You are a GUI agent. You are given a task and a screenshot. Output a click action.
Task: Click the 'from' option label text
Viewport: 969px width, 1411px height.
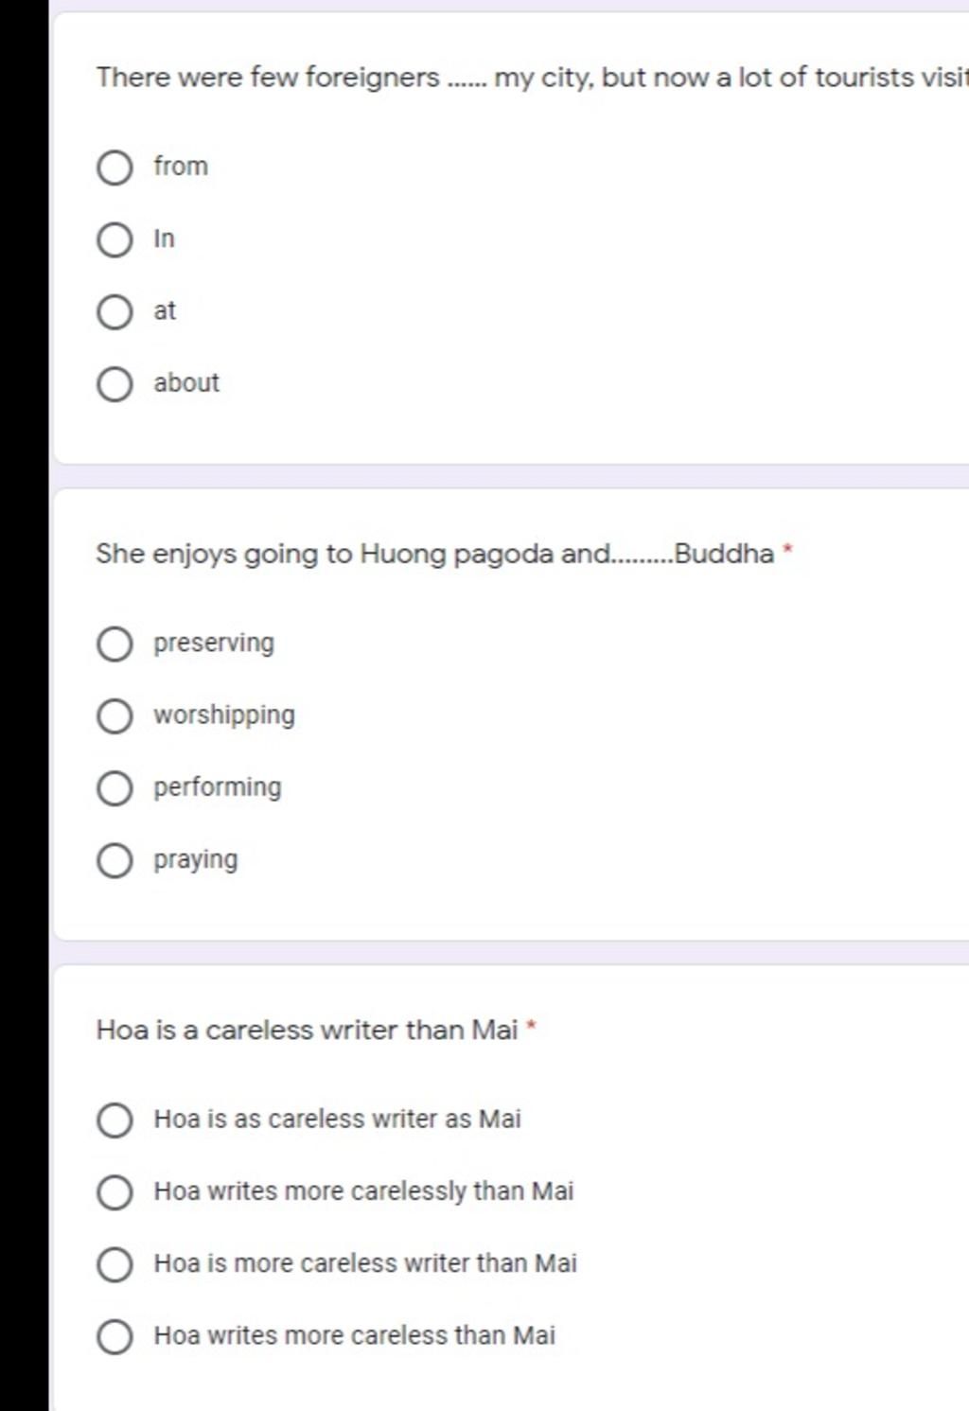coord(181,167)
